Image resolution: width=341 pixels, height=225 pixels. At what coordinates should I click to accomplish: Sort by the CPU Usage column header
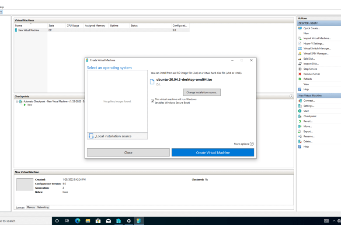tap(74, 26)
